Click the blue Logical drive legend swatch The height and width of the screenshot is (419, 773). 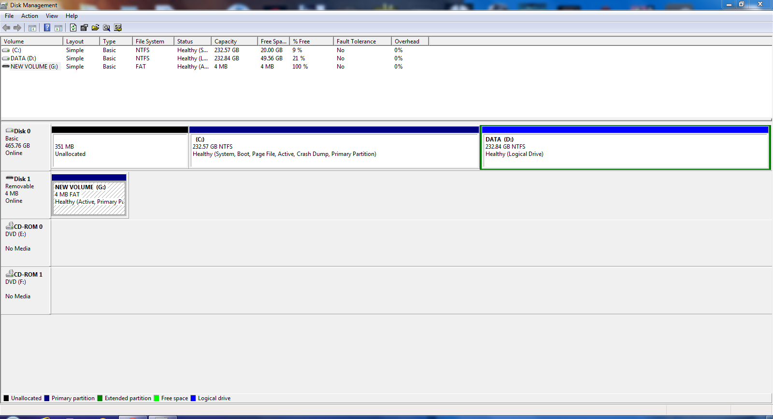point(193,398)
